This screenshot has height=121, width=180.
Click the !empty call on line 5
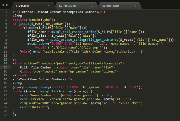(x=31, y=28)
